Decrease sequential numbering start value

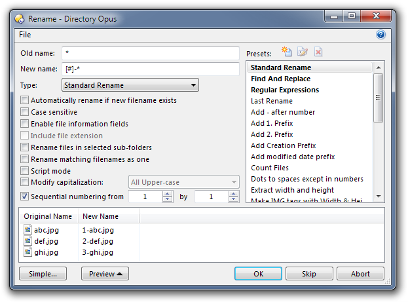[167, 199]
